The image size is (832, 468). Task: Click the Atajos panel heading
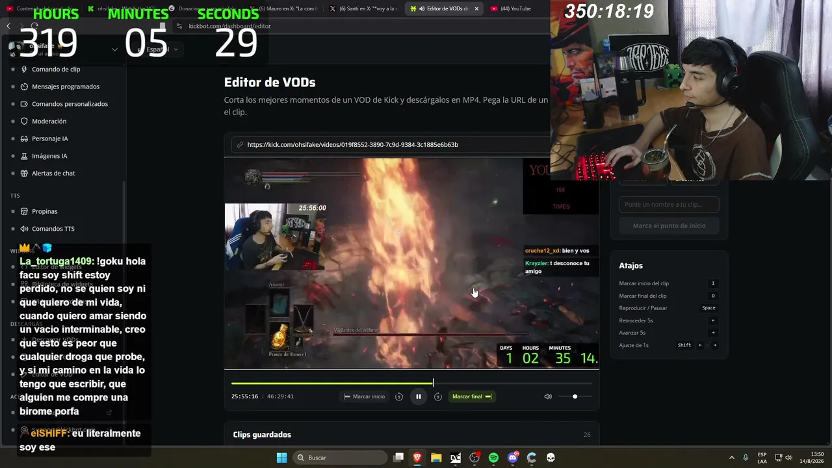click(630, 265)
